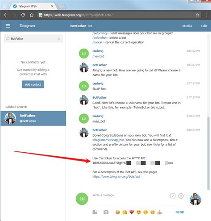Open bot commands slash icon
Image resolution: width=211 pixels, height=221 pixels.
click(x=173, y=196)
